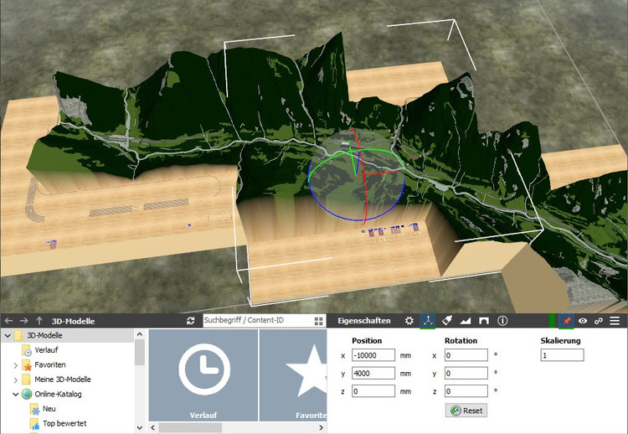Screen dimensions: 628x434
Task: Click the tunnel arch icon in Eigenschaften
Action: click(x=485, y=321)
